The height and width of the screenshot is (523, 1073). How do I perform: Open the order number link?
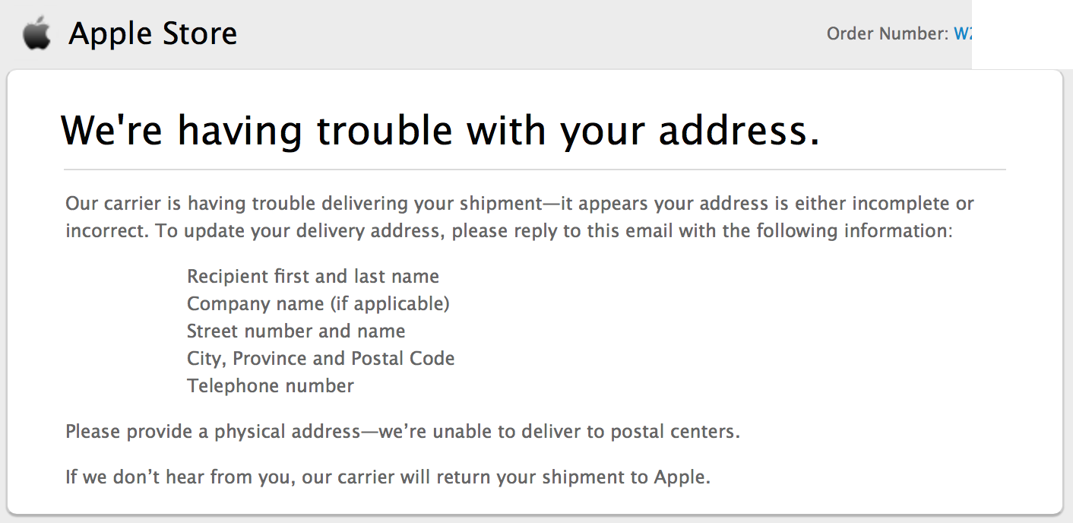pos(963,33)
